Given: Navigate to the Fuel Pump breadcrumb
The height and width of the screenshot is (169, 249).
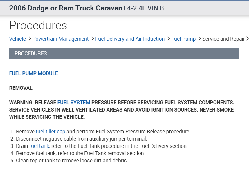Looking at the screenshot, I should point(183,39).
